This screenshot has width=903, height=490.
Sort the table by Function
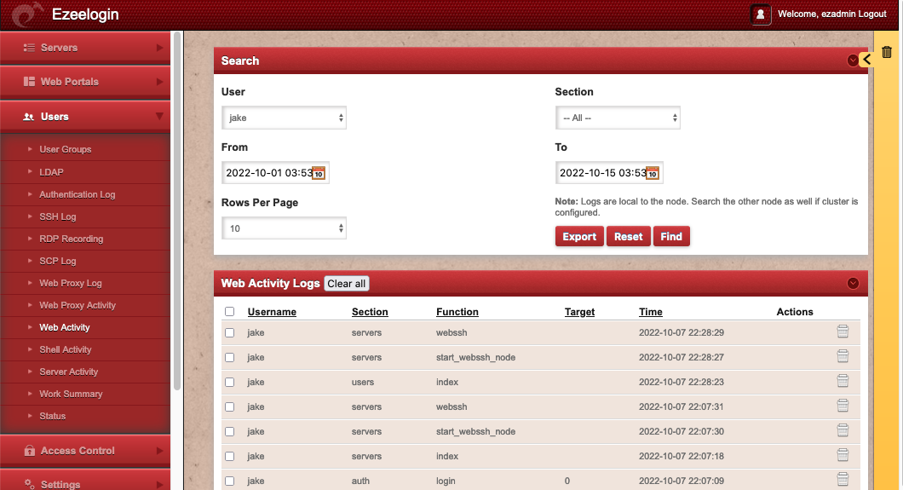point(457,312)
